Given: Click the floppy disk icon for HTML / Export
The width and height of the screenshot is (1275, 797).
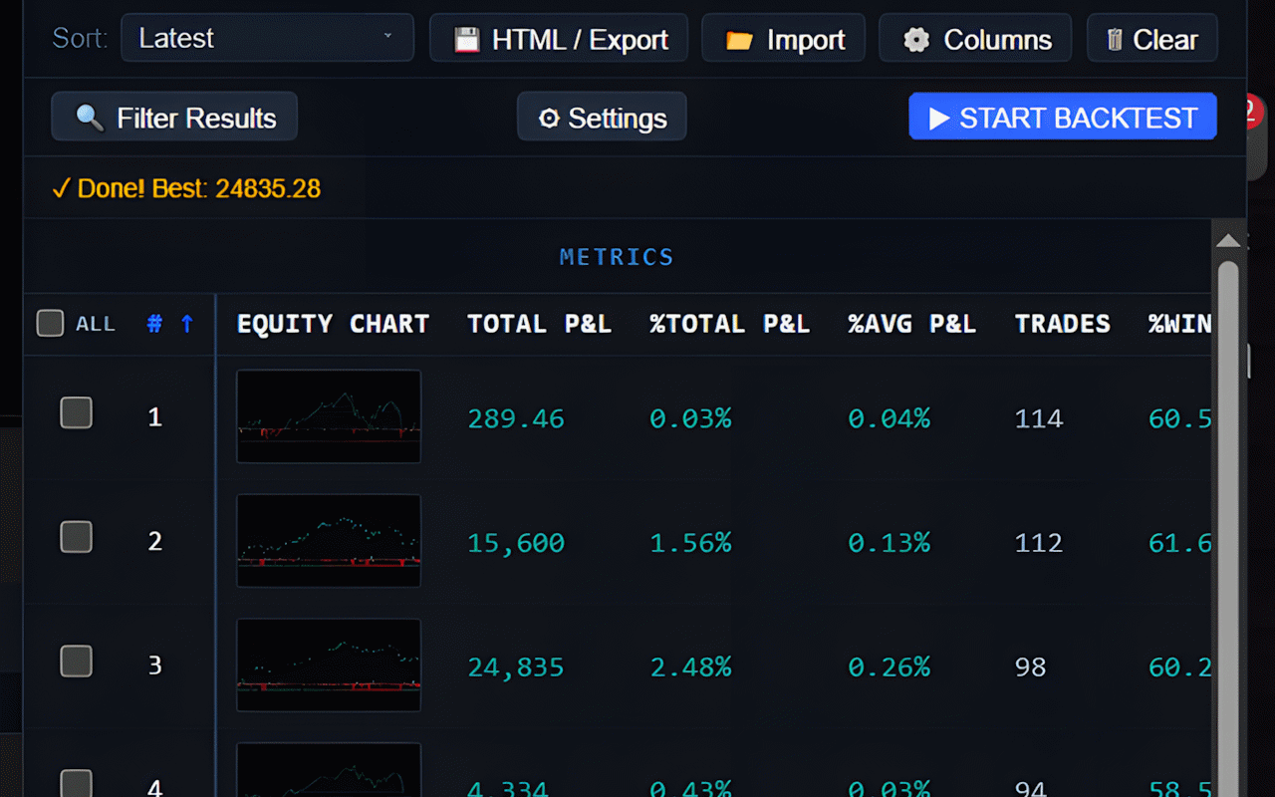Looking at the screenshot, I should click(x=466, y=40).
